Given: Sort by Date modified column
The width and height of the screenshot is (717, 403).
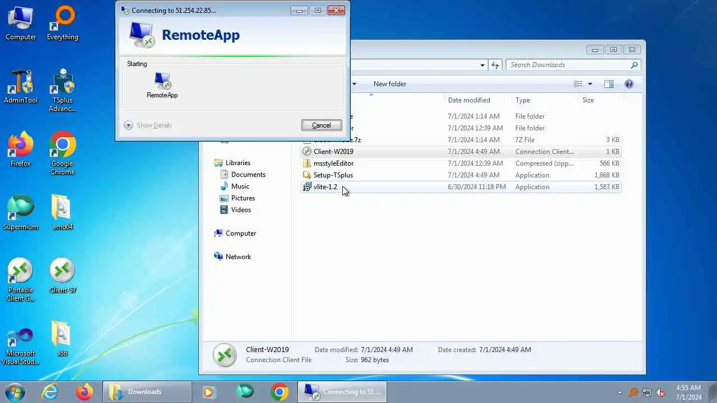Looking at the screenshot, I should [x=478, y=100].
